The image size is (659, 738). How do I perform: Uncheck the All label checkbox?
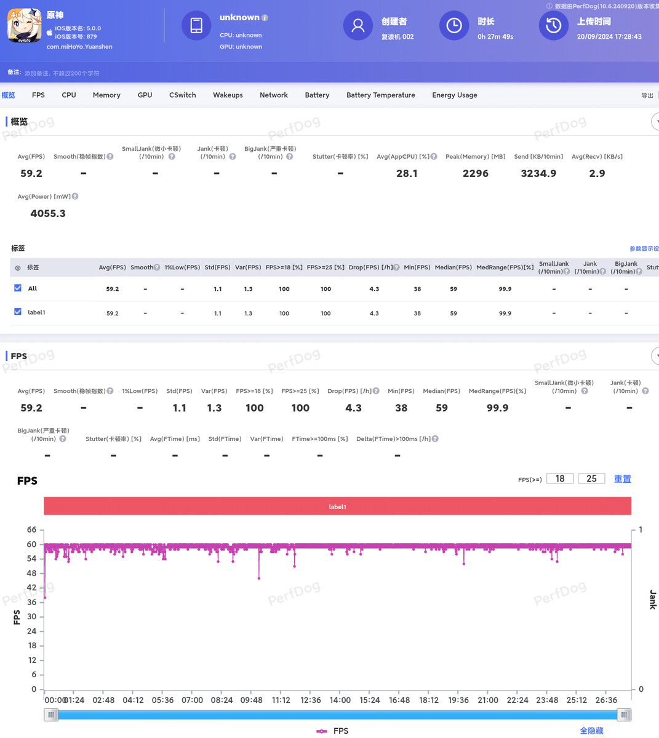tap(18, 288)
